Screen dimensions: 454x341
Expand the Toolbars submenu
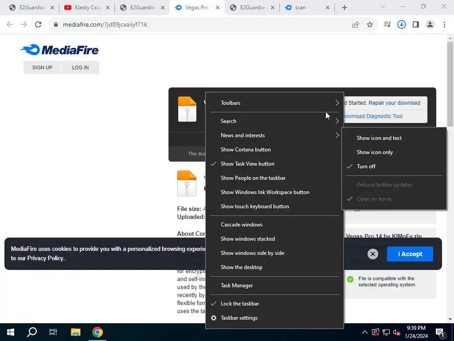[x=274, y=103]
